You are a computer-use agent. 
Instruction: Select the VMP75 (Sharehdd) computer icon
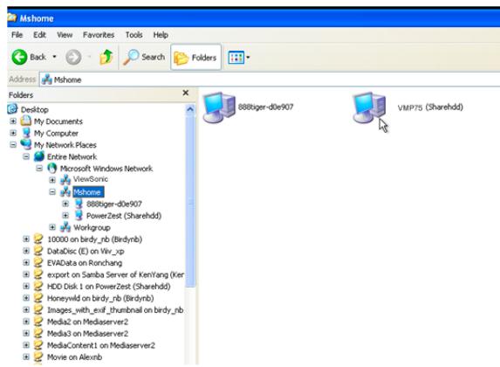(x=369, y=107)
